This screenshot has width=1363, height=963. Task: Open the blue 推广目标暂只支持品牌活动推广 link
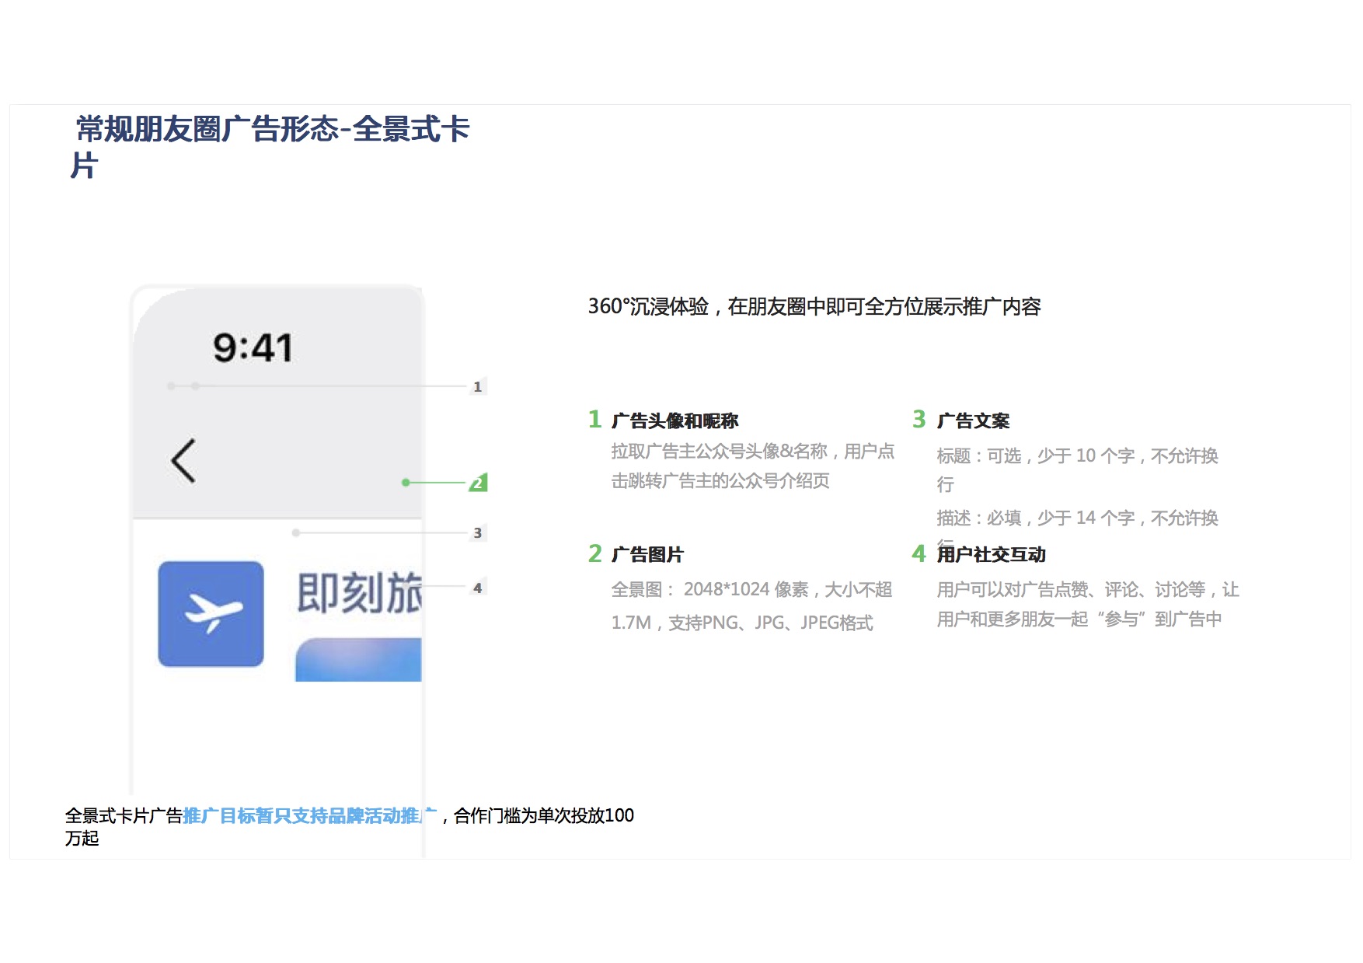pos(309,815)
